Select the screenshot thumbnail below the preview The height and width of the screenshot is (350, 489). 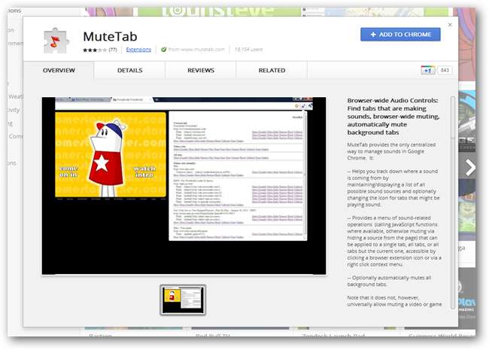pos(183,300)
